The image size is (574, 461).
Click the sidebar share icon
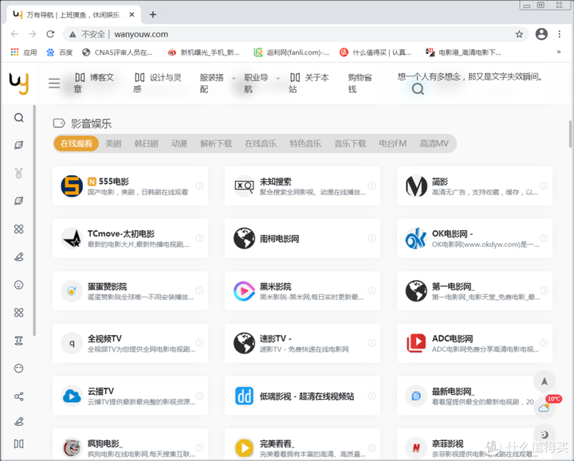click(x=18, y=397)
